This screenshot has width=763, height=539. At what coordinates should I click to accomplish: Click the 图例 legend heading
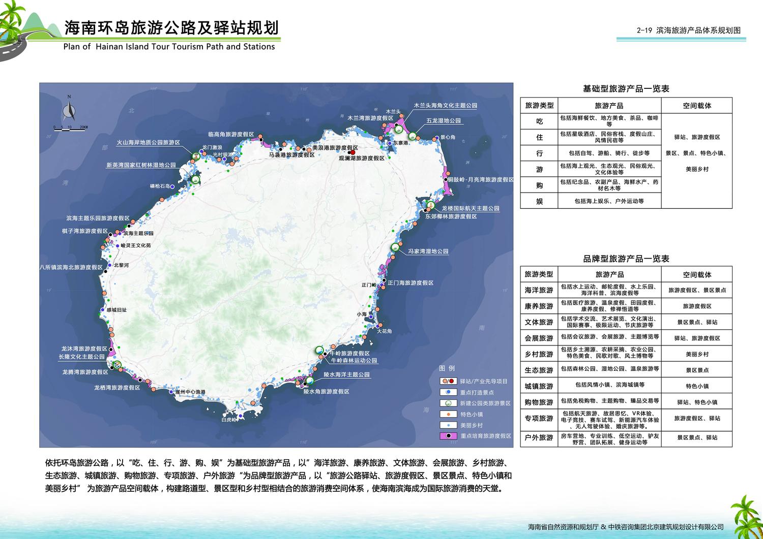pyautogui.click(x=447, y=368)
